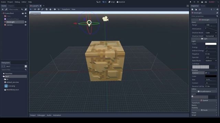
Task: Open the AssetLib workspace
Action: 121,2
